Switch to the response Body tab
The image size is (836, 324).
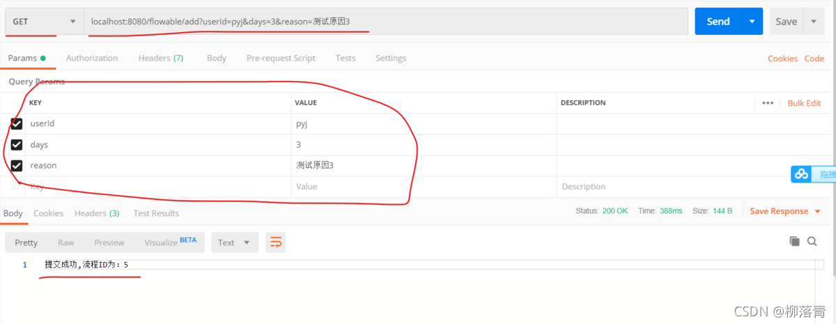13,213
